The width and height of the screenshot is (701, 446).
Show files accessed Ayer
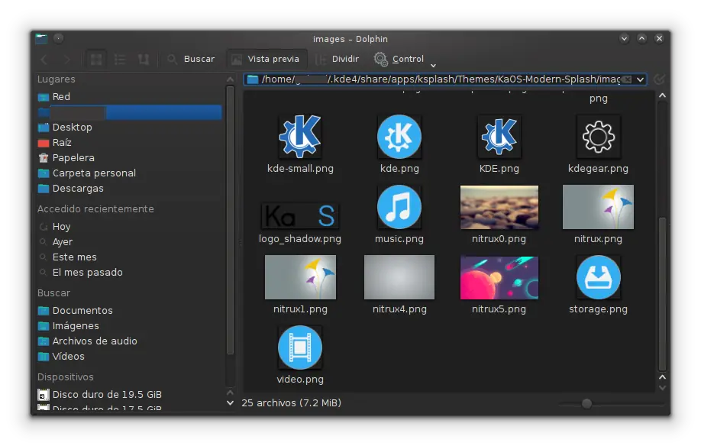[130, 242]
